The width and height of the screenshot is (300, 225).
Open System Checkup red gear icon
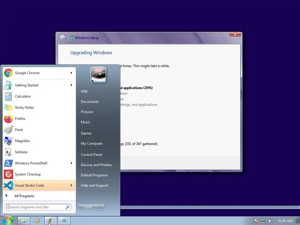click(8, 174)
